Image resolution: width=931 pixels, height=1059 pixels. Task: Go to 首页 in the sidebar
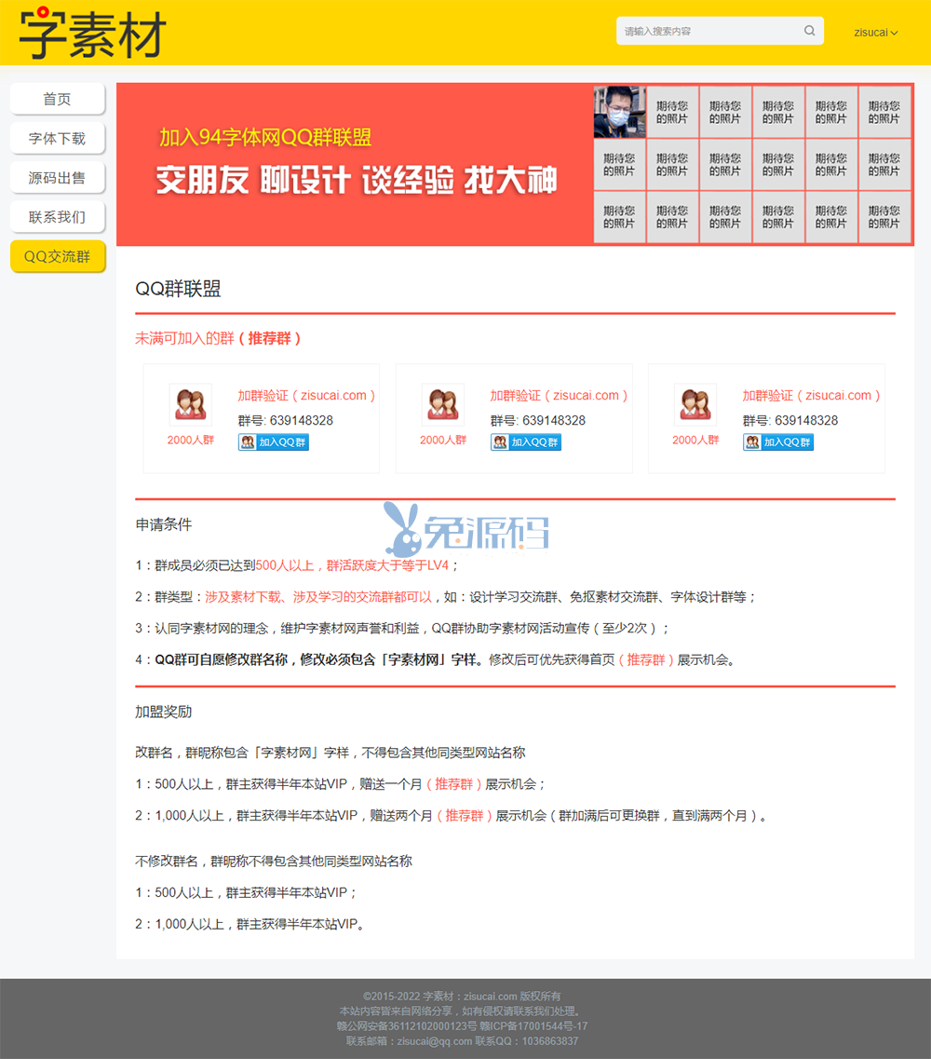coord(58,100)
